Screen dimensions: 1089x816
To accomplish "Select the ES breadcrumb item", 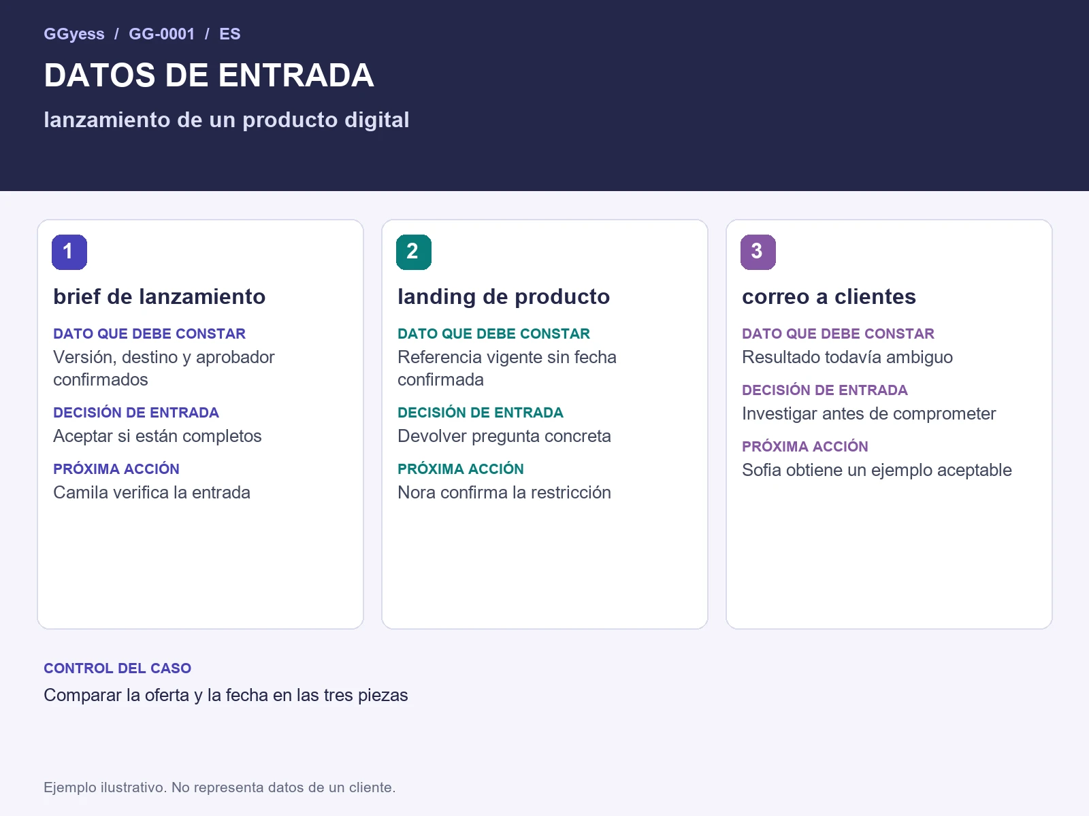I will click(x=230, y=34).
